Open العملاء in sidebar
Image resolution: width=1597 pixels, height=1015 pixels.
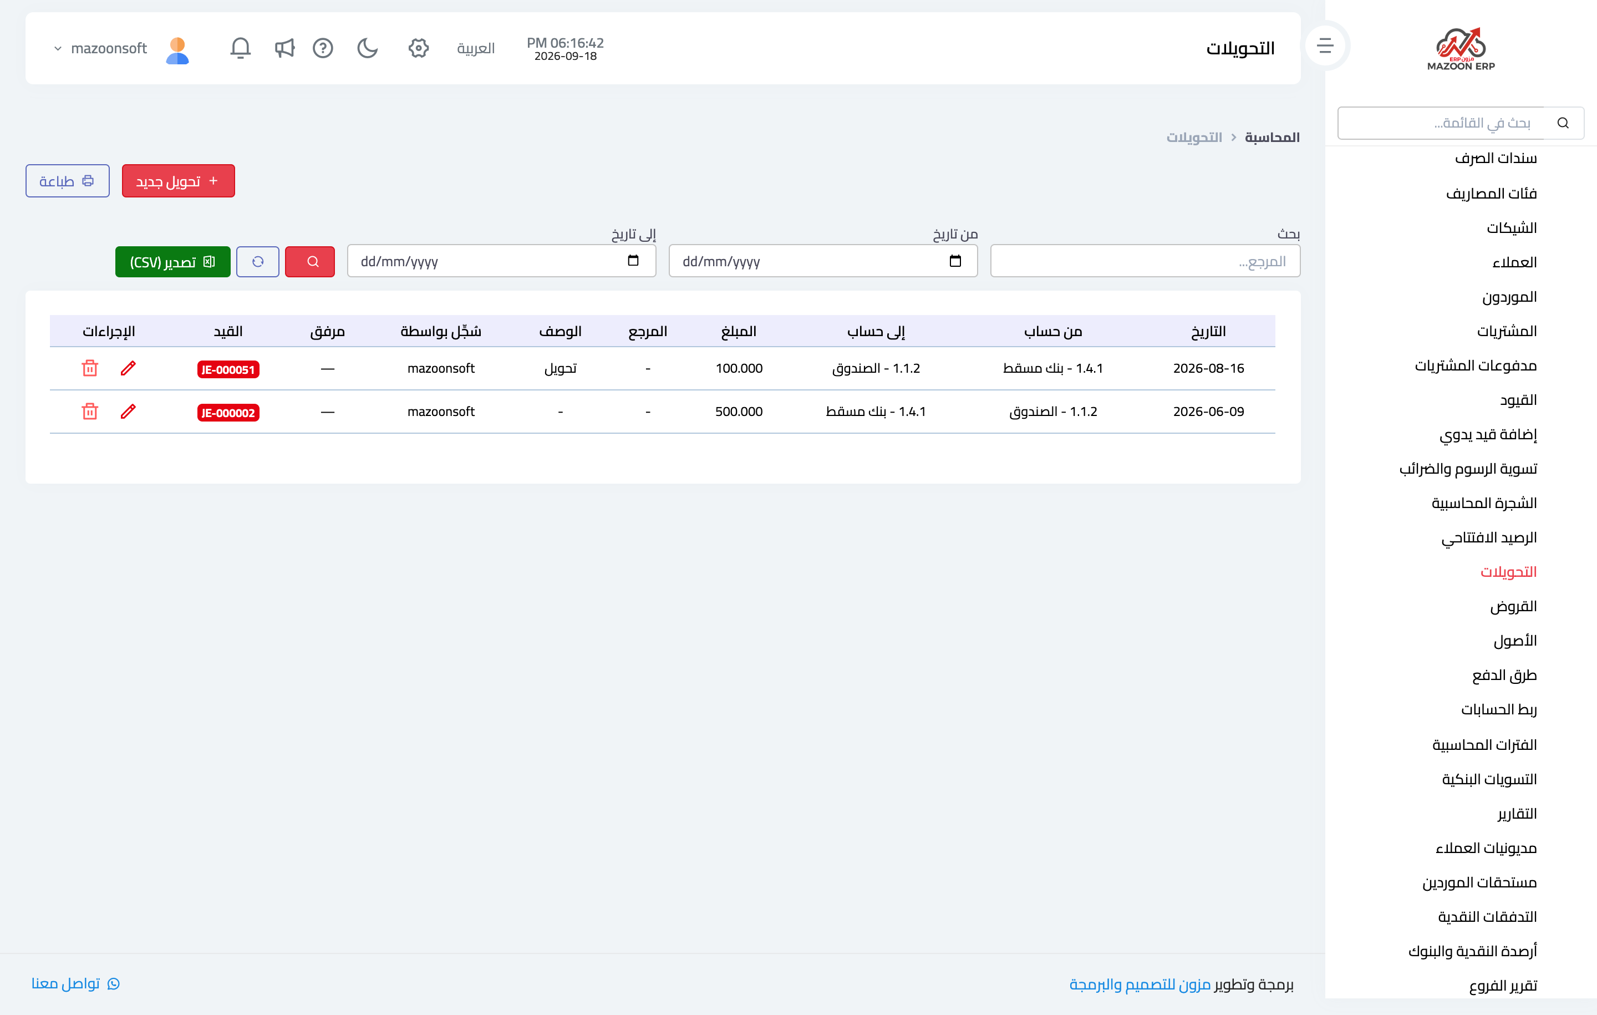[1514, 262]
